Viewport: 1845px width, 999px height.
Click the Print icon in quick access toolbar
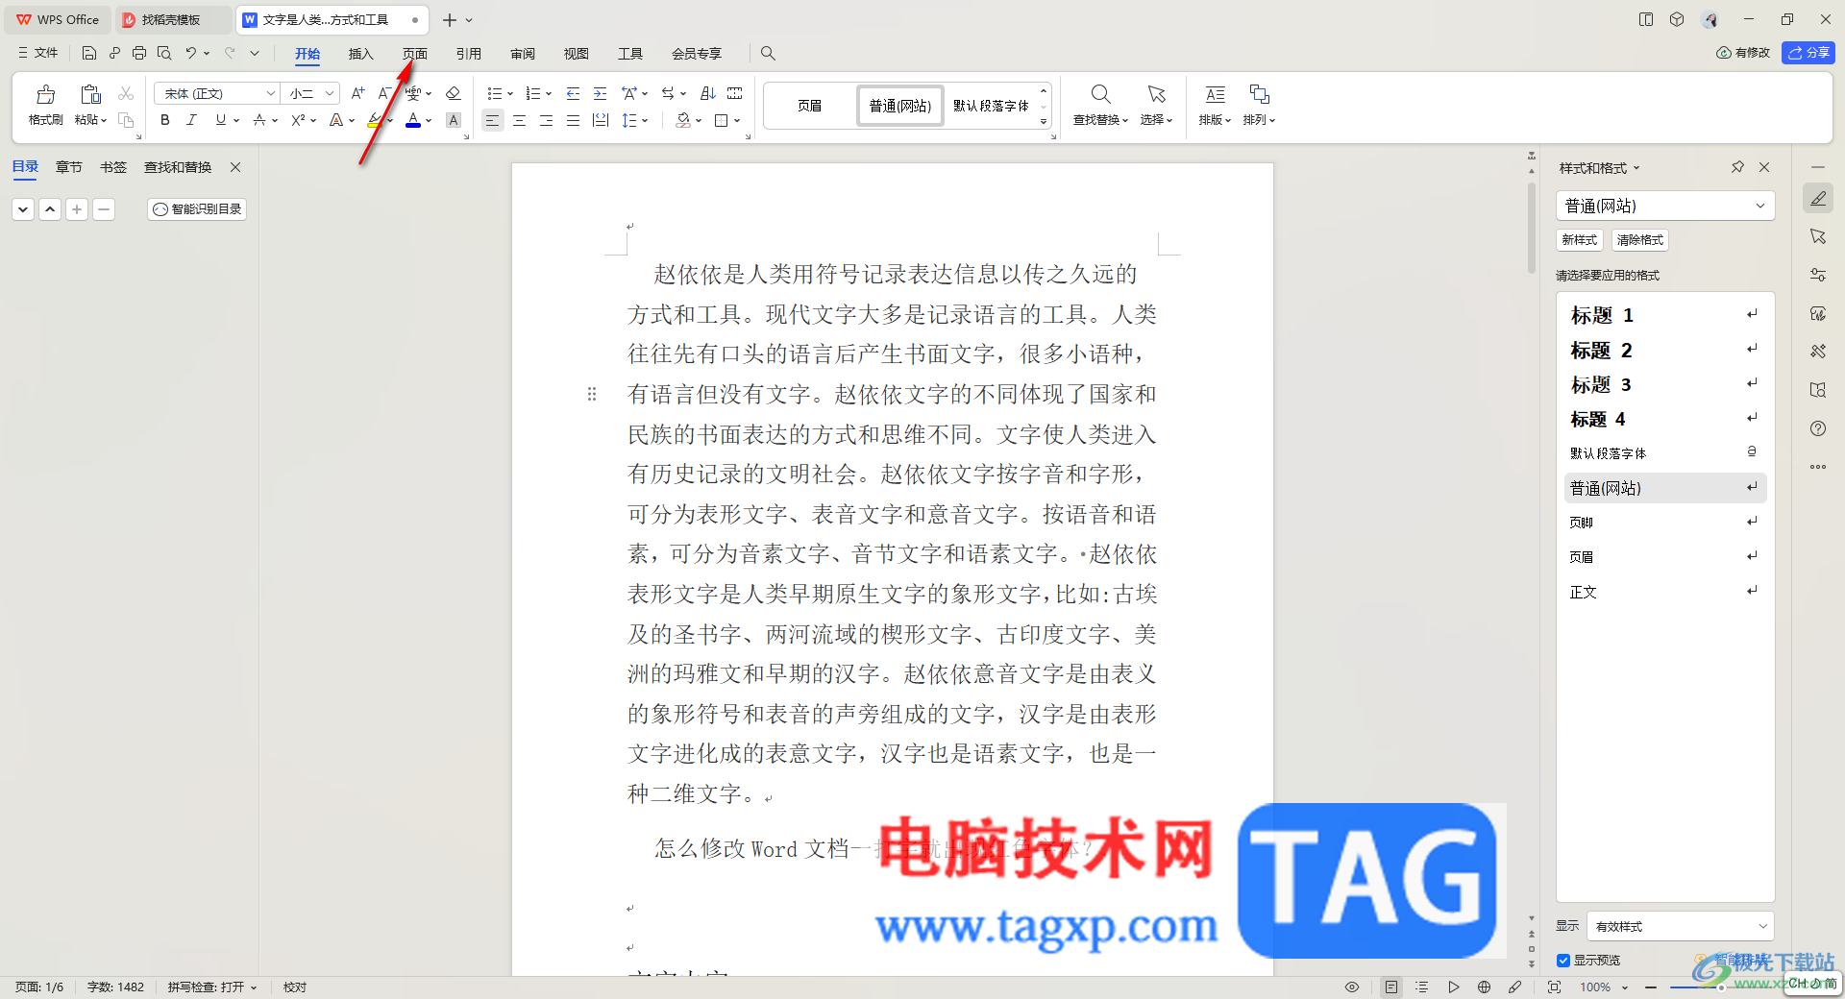tap(139, 53)
